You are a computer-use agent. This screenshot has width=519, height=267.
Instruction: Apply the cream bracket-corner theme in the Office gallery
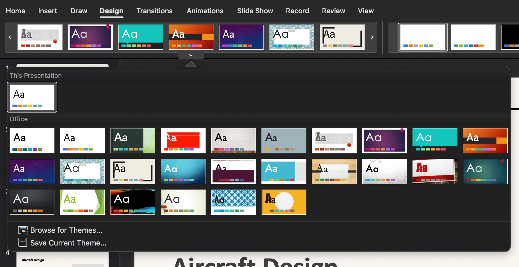pos(133,171)
